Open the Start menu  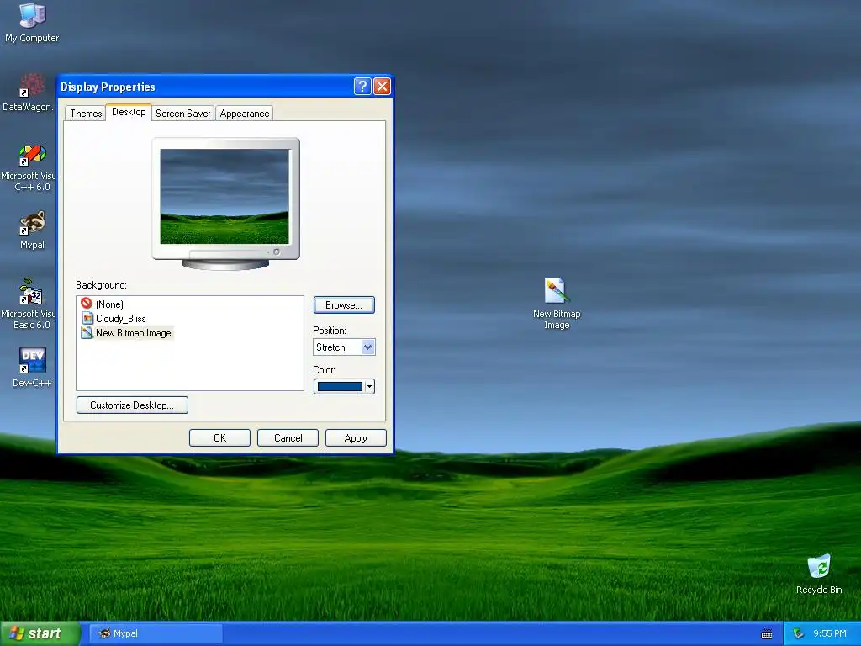(40, 633)
